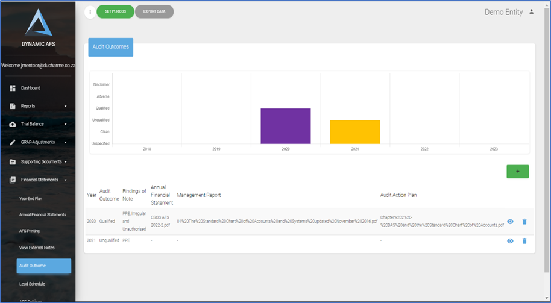Click the Set Periods button

[x=115, y=11]
